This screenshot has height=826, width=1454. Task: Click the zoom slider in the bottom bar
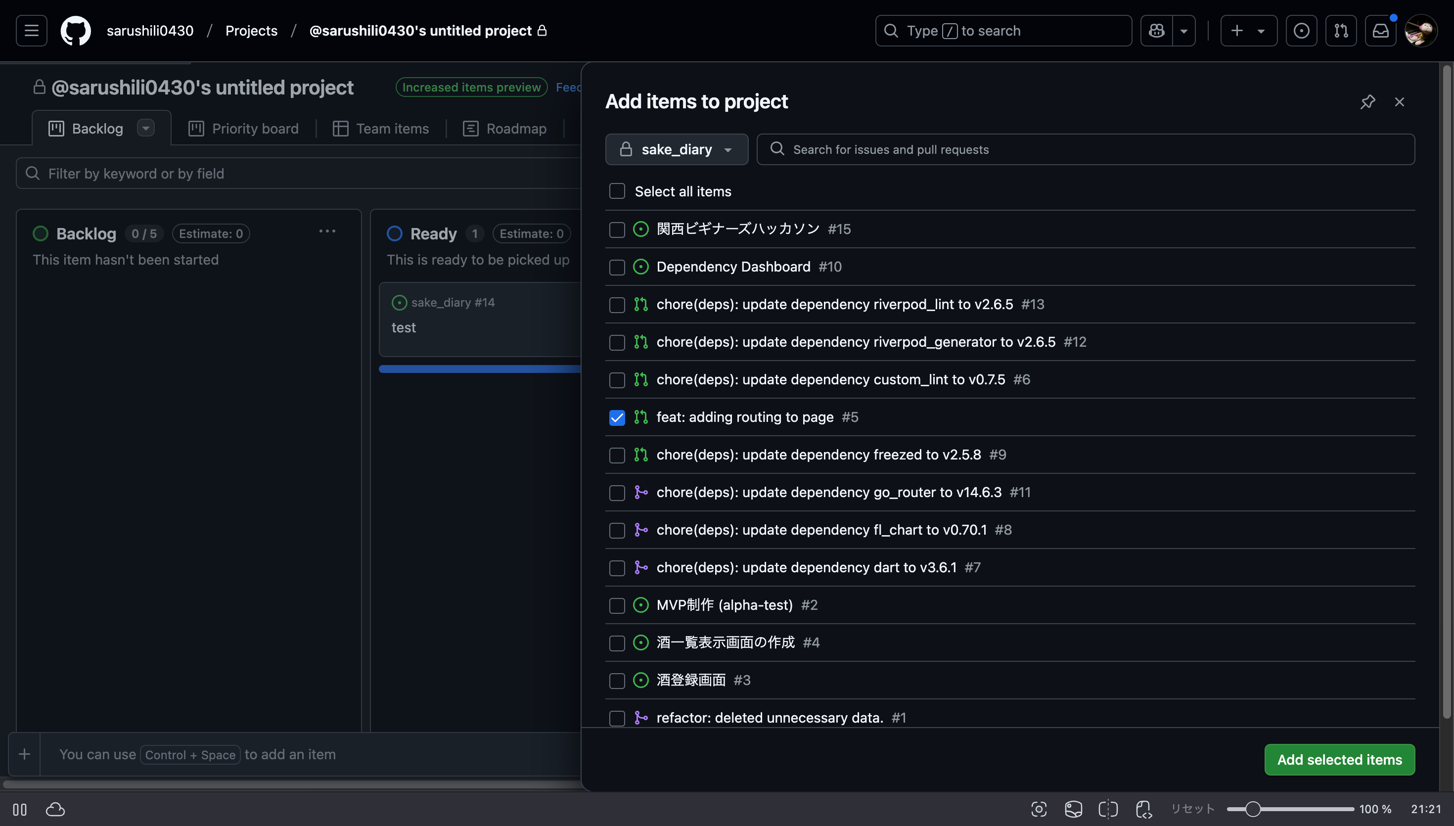coord(1290,809)
